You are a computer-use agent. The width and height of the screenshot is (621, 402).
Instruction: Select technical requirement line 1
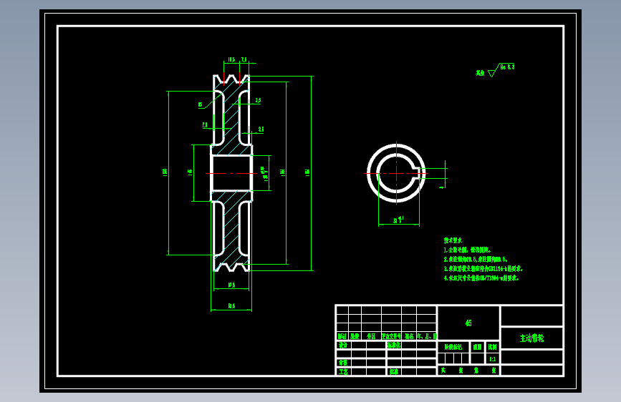coord(467,250)
